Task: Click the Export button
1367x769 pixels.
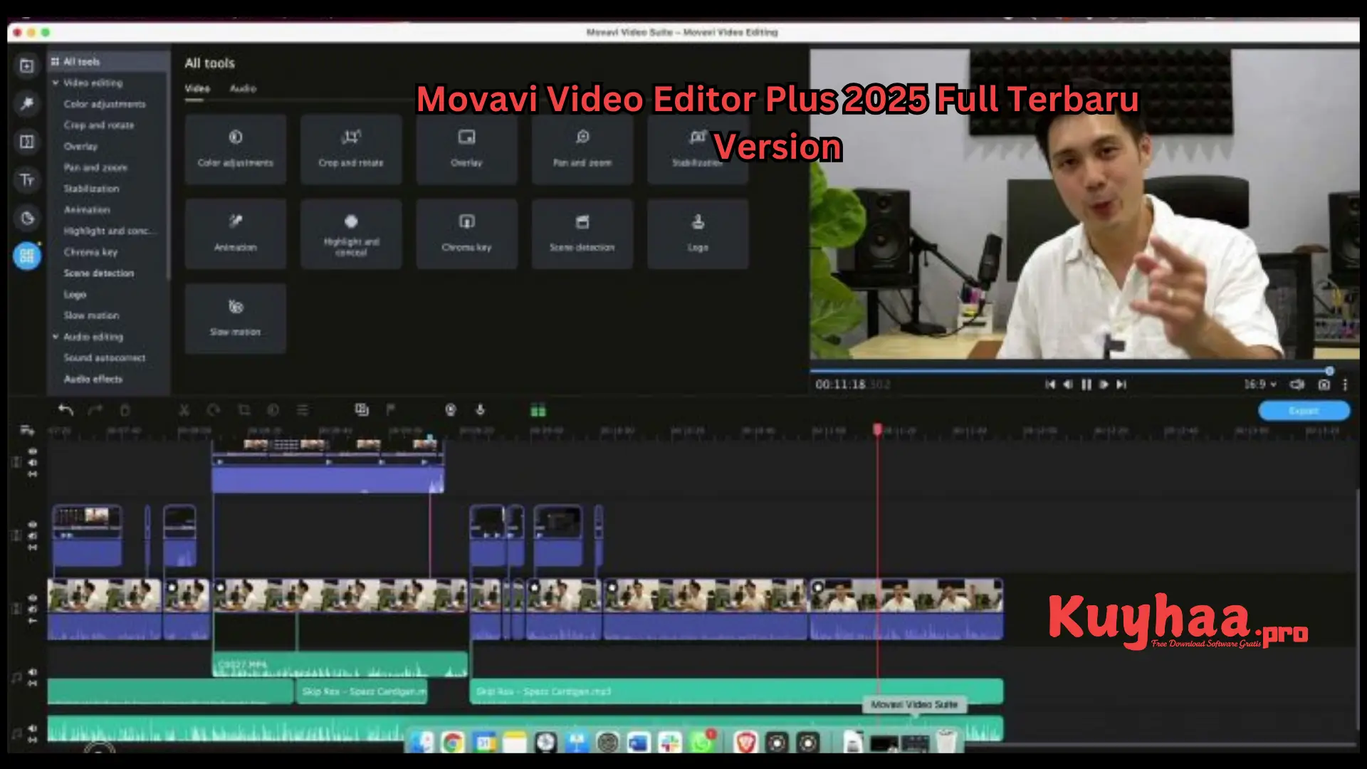Action: tap(1304, 411)
